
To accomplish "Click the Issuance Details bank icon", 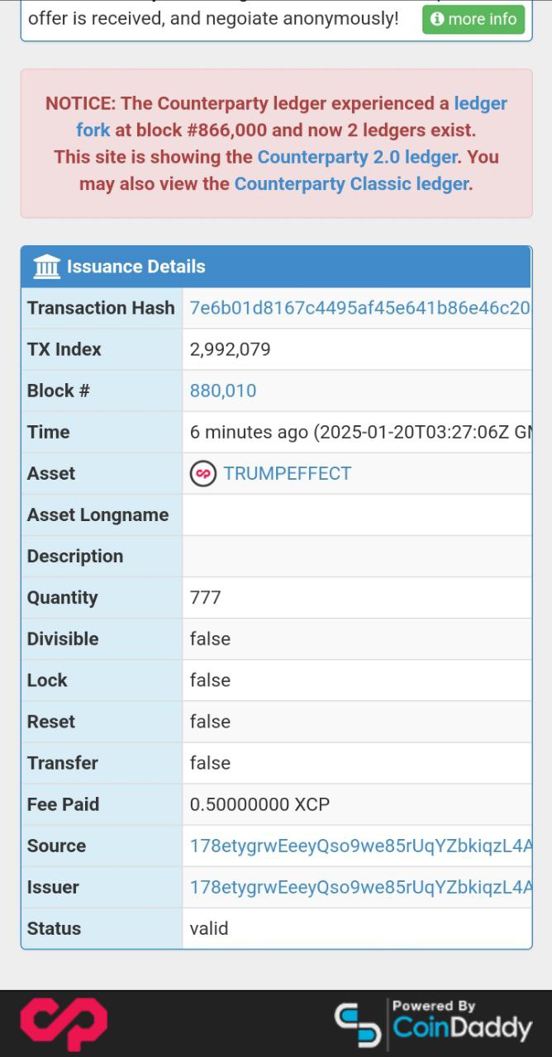I will (x=47, y=267).
